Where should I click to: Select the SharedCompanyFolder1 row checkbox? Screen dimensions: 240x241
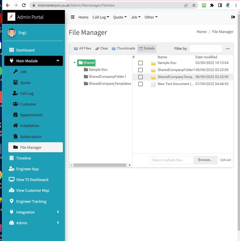point(141,70)
